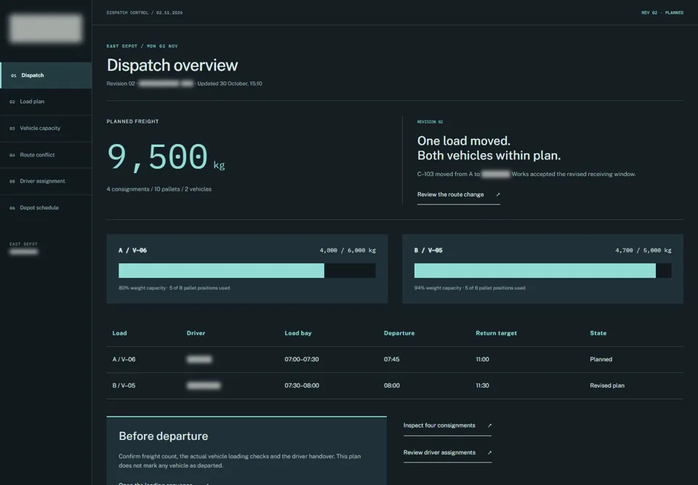Click 80% weight capacity caption
The image size is (698, 485).
point(174,288)
